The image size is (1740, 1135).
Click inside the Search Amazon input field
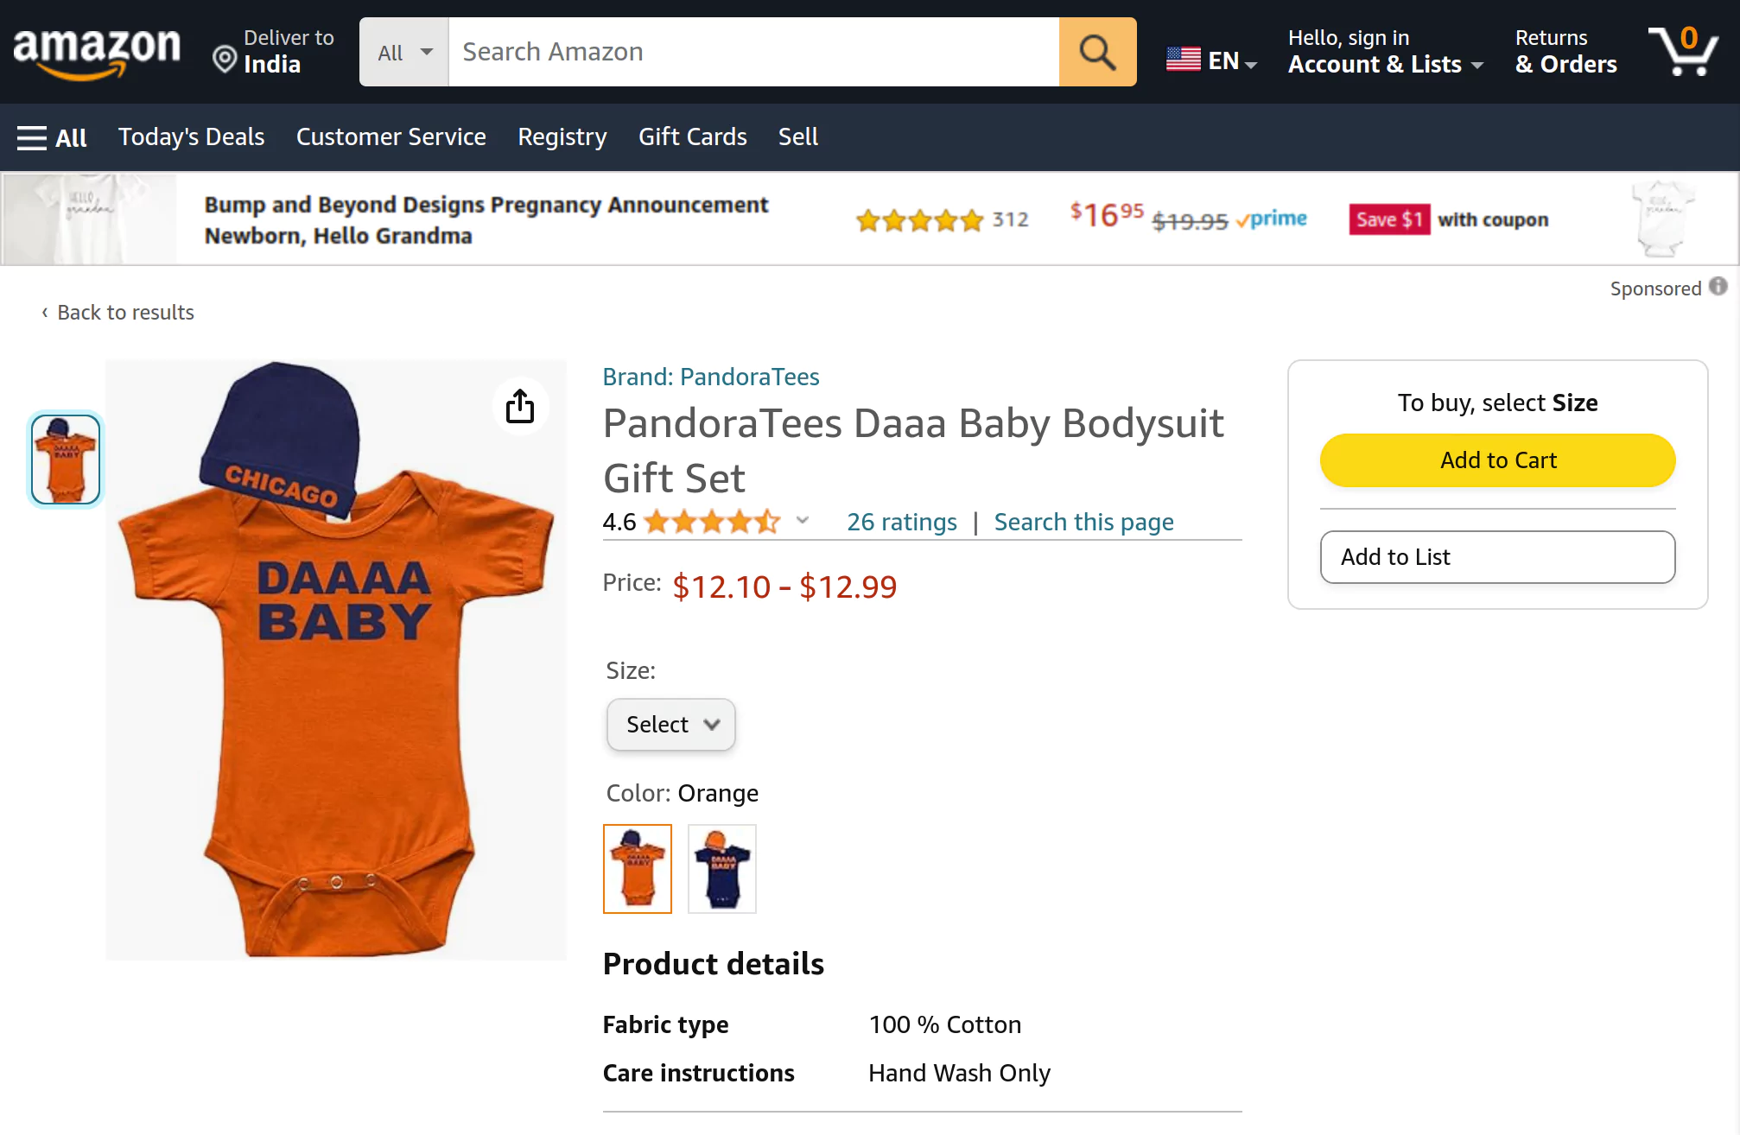coord(752,51)
